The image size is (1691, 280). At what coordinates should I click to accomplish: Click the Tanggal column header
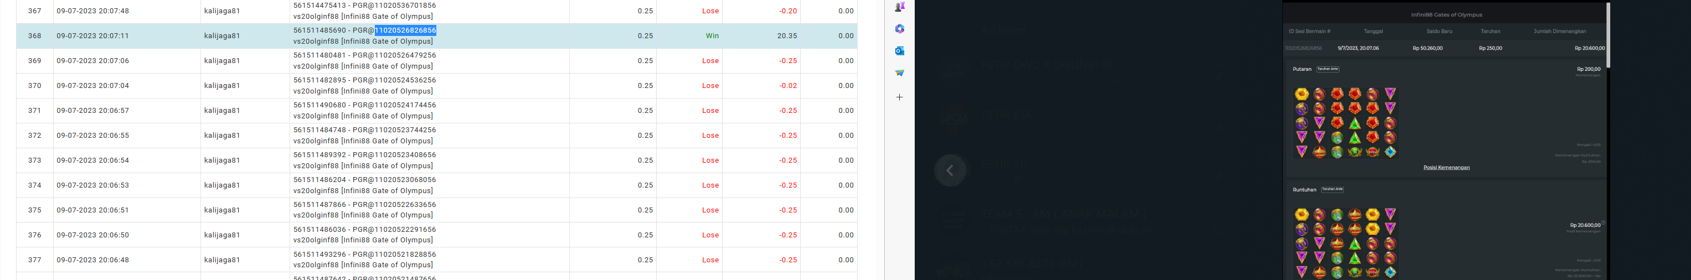pos(1373,32)
